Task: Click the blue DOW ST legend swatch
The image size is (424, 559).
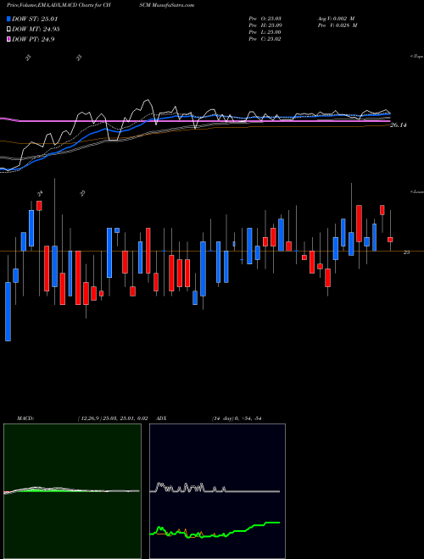Action: [8, 19]
